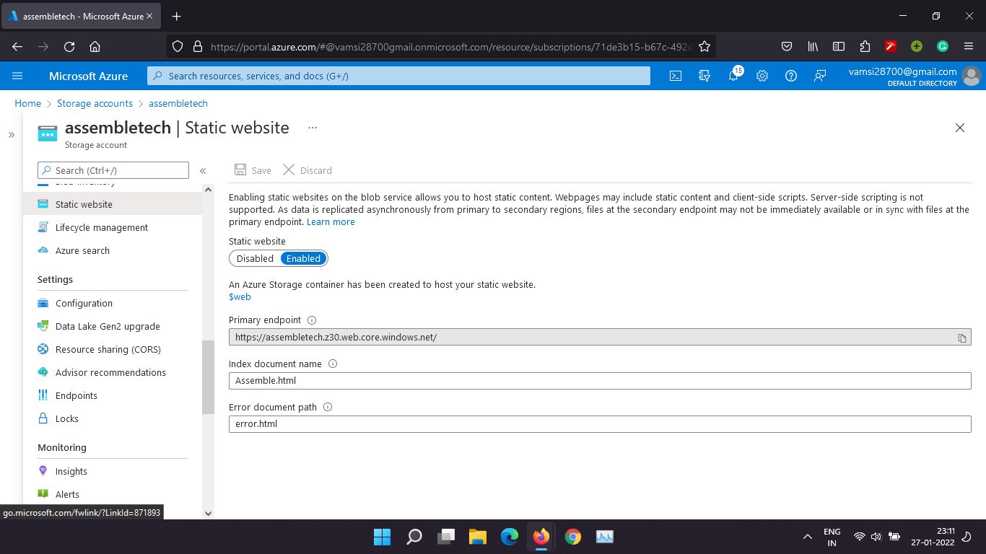
Task: Open the Primary endpoint info tooltip
Action: tap(311, 320)
